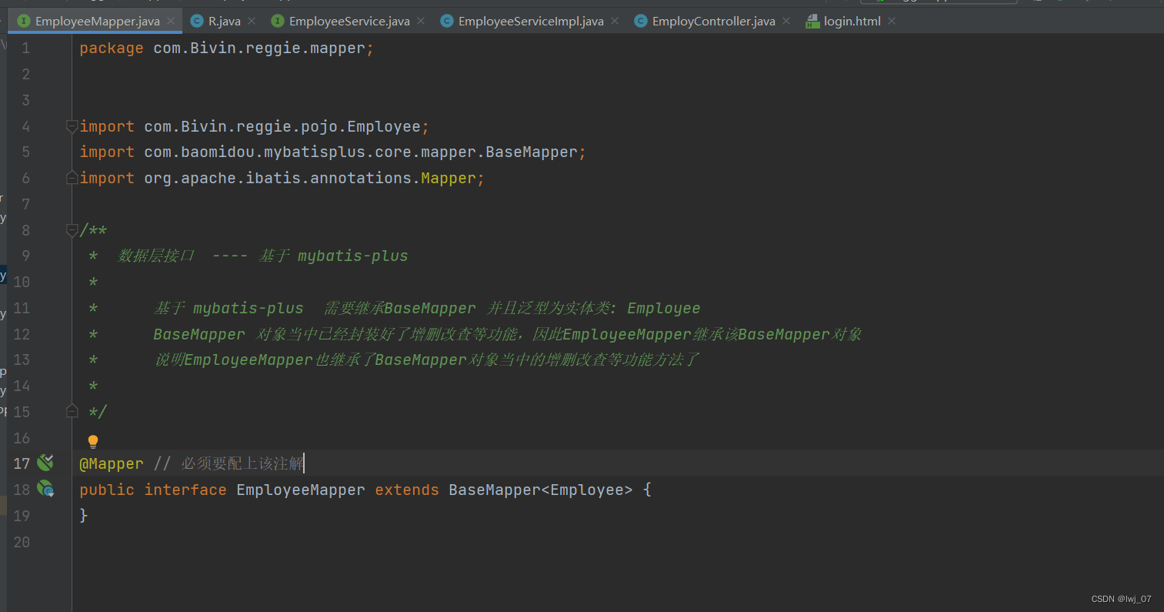Click line number 1 in the gutter
Viewport: 1164px width, 612px height.
[25, 48]
